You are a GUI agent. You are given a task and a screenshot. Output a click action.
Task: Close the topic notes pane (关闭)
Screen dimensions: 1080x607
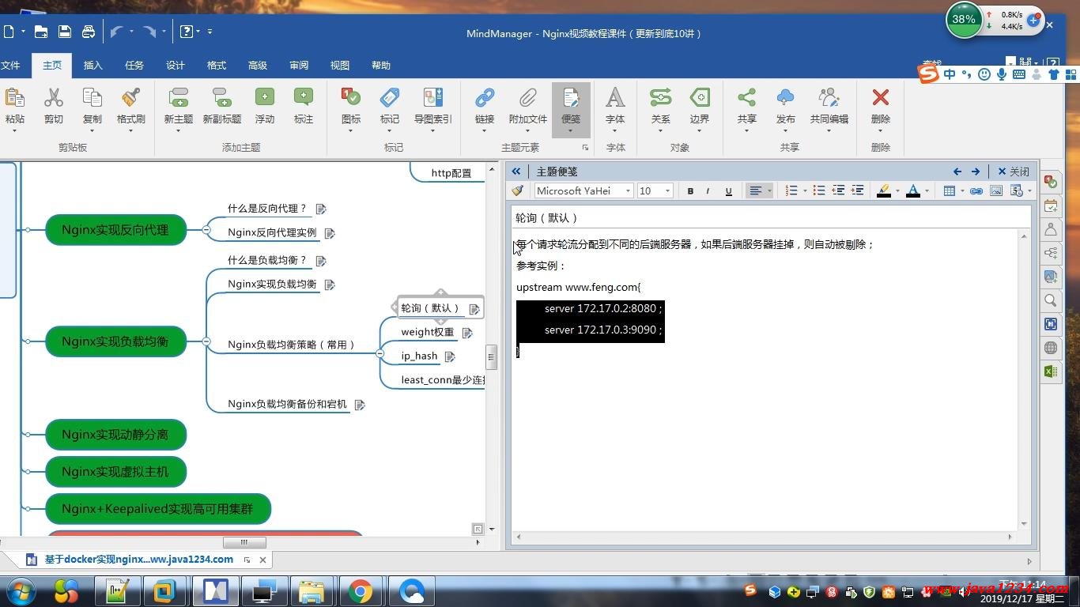point(1014,172)
